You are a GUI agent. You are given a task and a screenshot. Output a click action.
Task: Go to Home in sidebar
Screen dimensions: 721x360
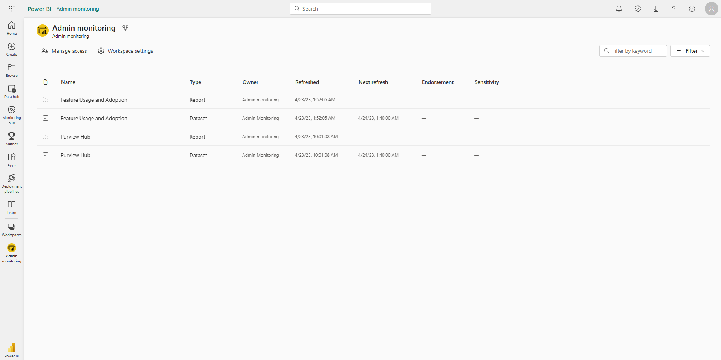[12, 28]
